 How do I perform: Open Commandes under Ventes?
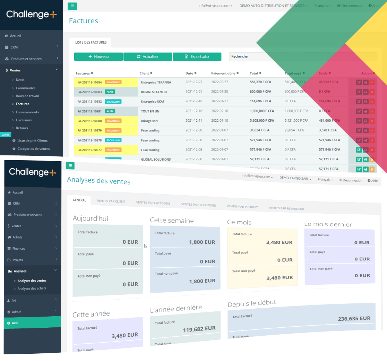tap(25, 88)
